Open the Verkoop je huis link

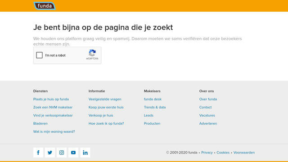click(x=101, y=115)
